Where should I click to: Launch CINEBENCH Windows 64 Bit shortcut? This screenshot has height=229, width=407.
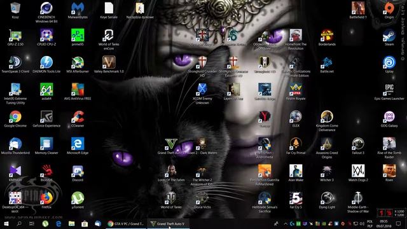tap(46, 12)
